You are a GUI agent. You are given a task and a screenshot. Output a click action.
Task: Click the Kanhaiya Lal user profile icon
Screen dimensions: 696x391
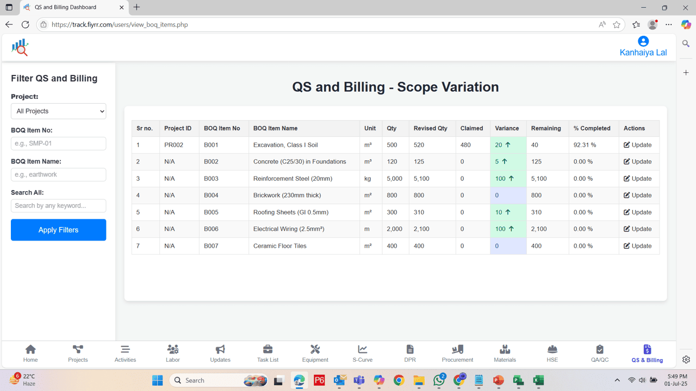click(x=643, y=41)
